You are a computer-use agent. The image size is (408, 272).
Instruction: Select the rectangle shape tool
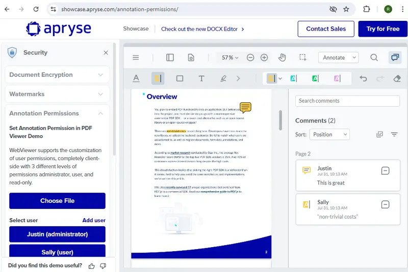click(180, 79)
